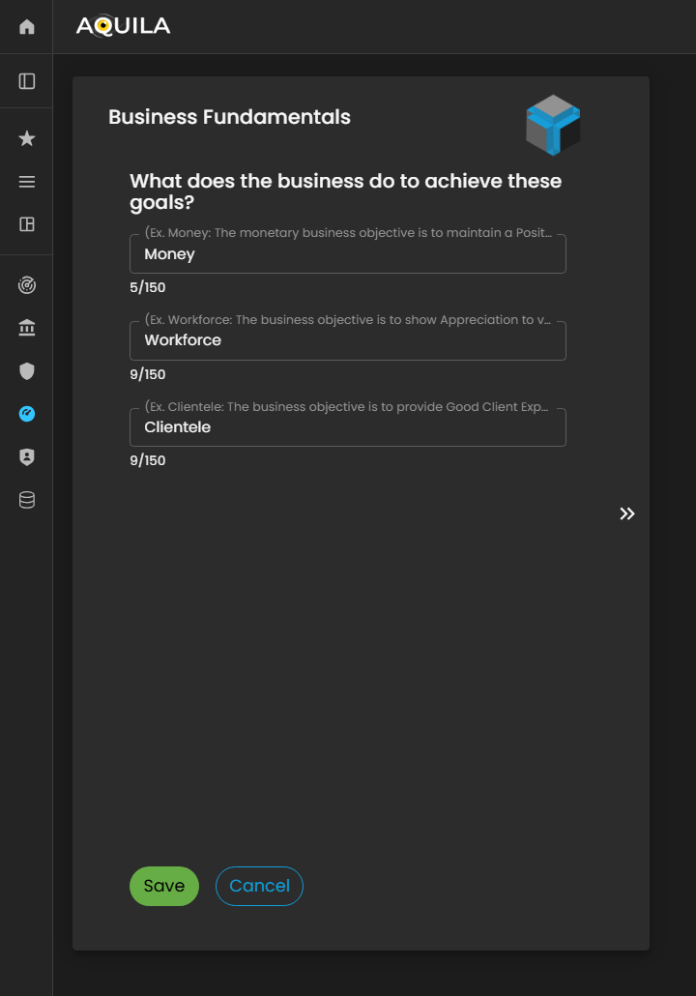Toggle the sidebar panel layout icon
The image size is (696, 996).
pos(27,81)
